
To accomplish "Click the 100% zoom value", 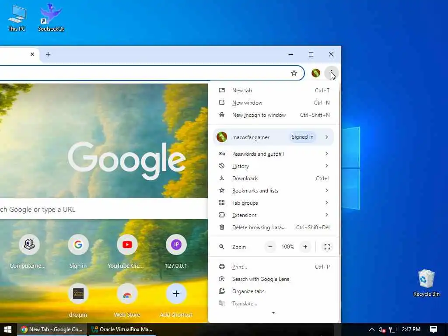I will tap(288, 247).
